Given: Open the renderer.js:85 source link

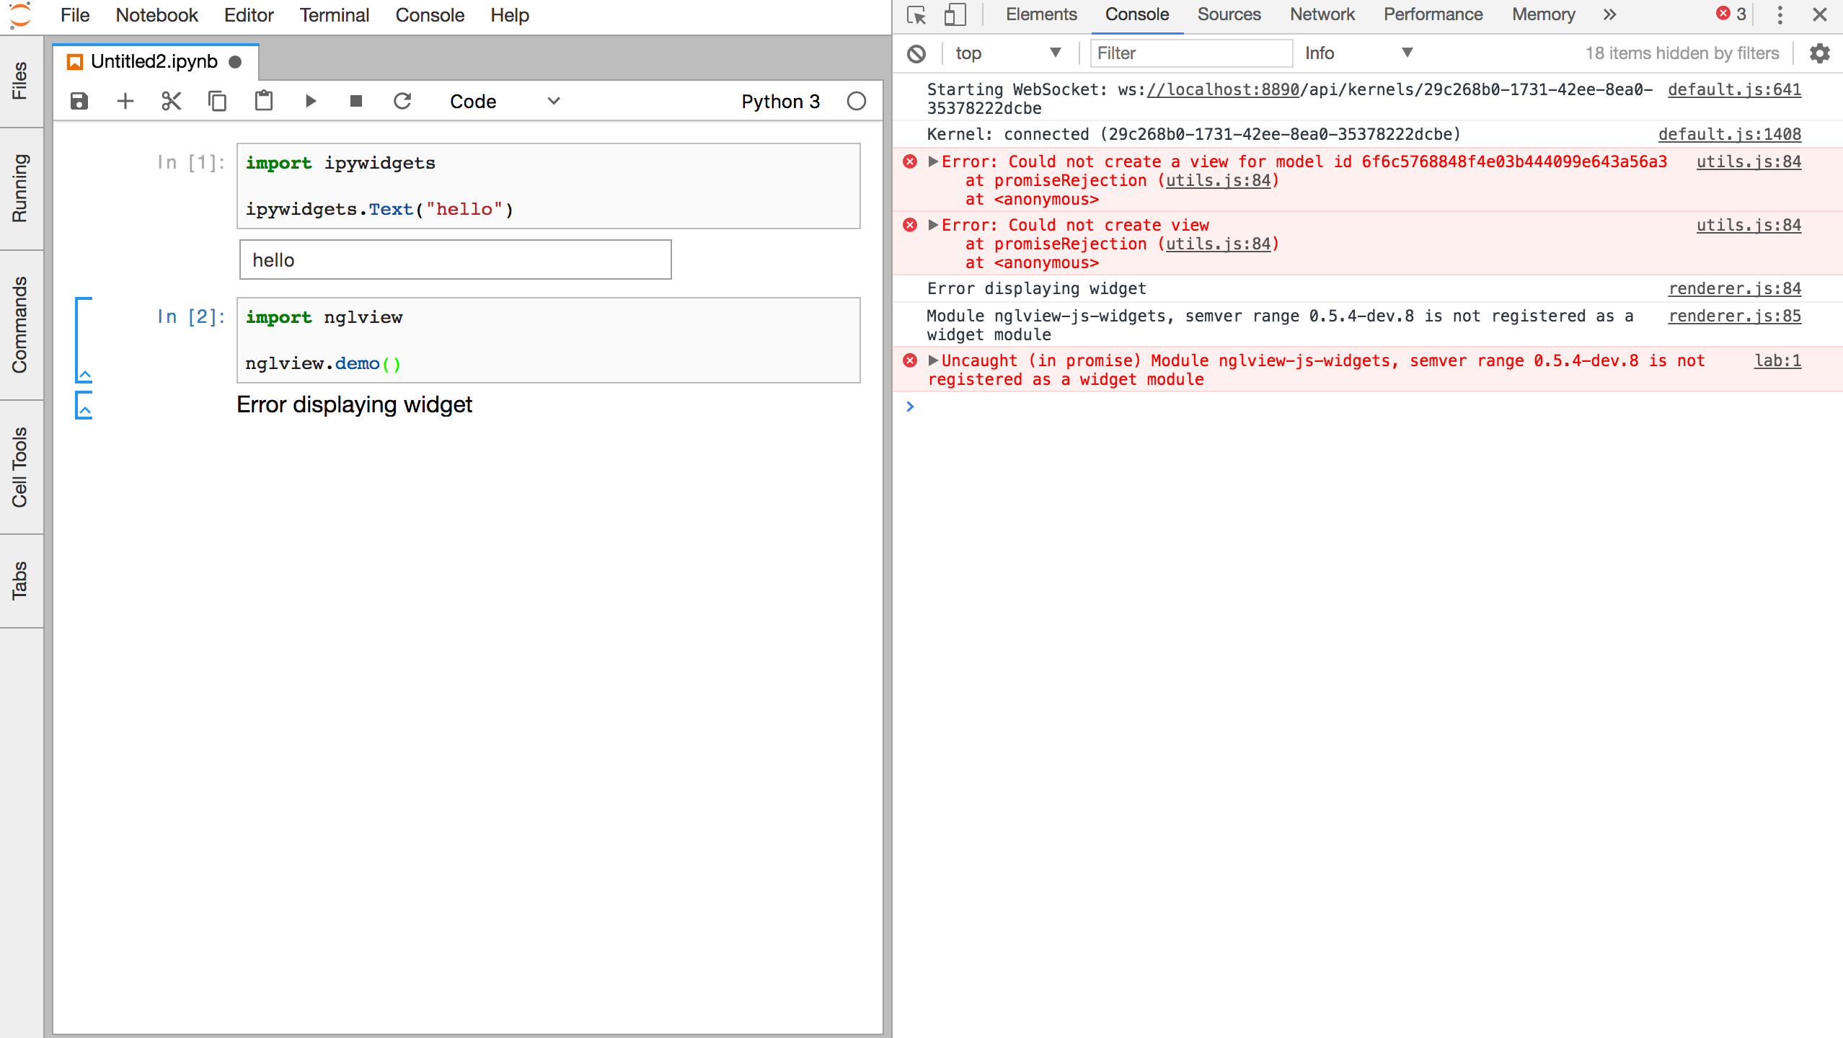Looking at the screenshot, I should (x=1734, y=316).
